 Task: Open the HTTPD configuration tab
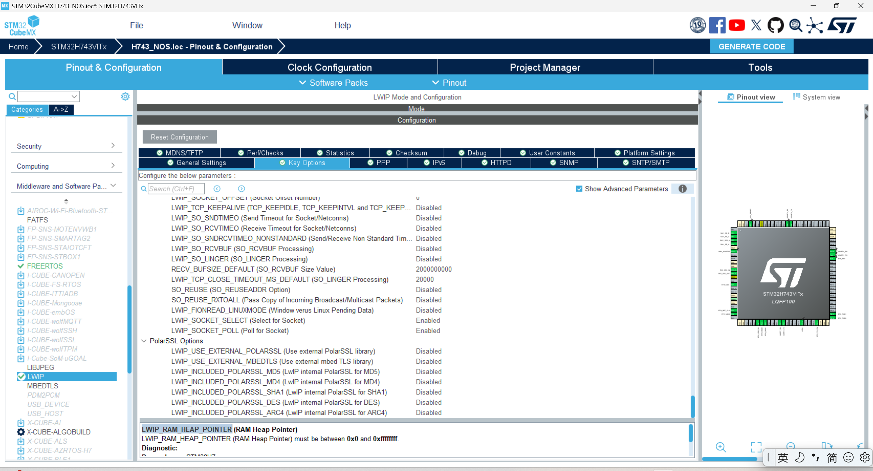coord(496,163)
